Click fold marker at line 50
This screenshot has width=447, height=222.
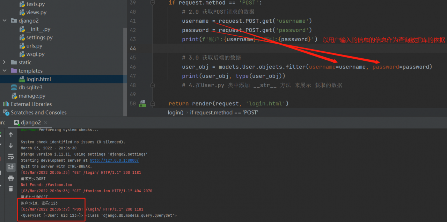pos(152,104)
